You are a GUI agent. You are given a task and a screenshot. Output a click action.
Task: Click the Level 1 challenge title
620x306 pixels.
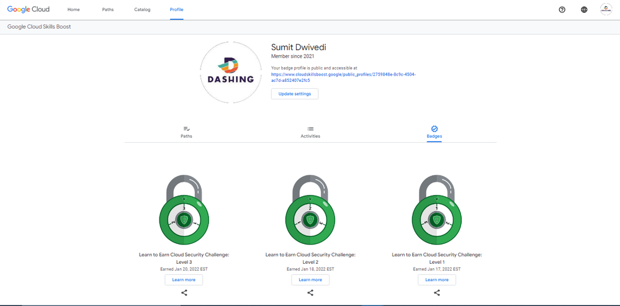[437, 258]
